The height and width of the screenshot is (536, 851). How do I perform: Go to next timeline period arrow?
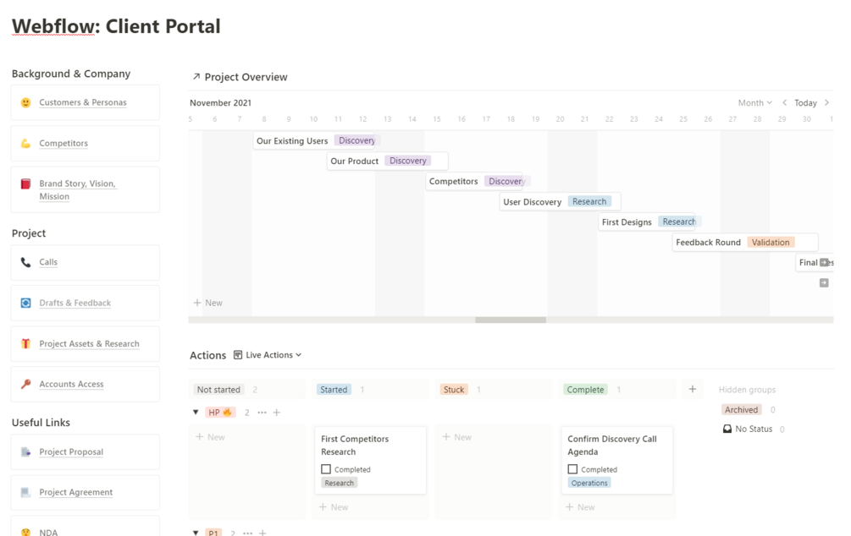pos(826,102)
